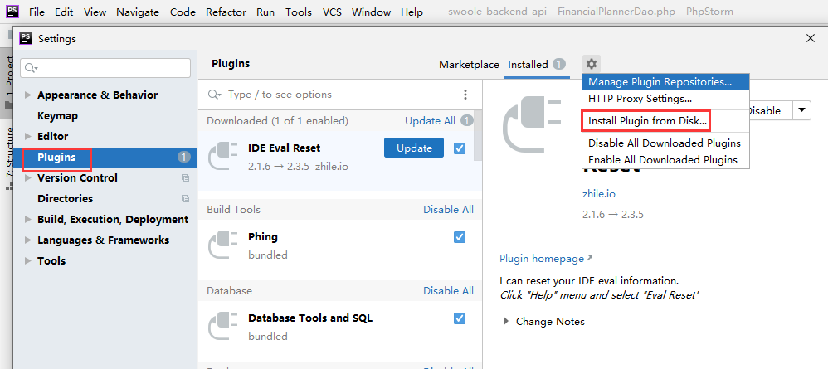Expand the Tools settings node
The width and height of the screenshot is (828, 369).
pyautogui.click(x=28, y=260)
